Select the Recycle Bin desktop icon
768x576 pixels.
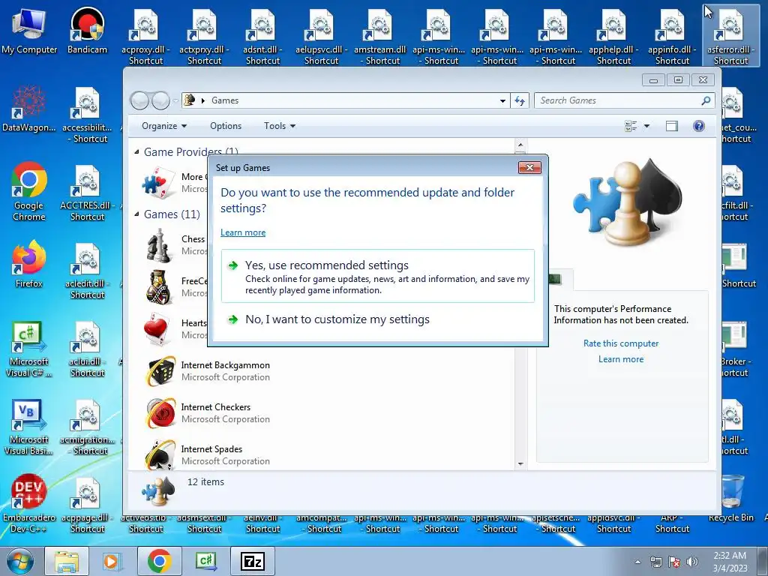[731, 499]
